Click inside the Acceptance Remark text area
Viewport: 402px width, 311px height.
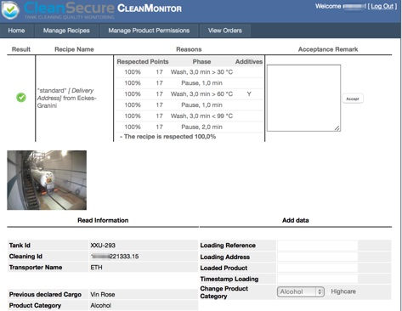pyautogui.click(x=303, y=98)
